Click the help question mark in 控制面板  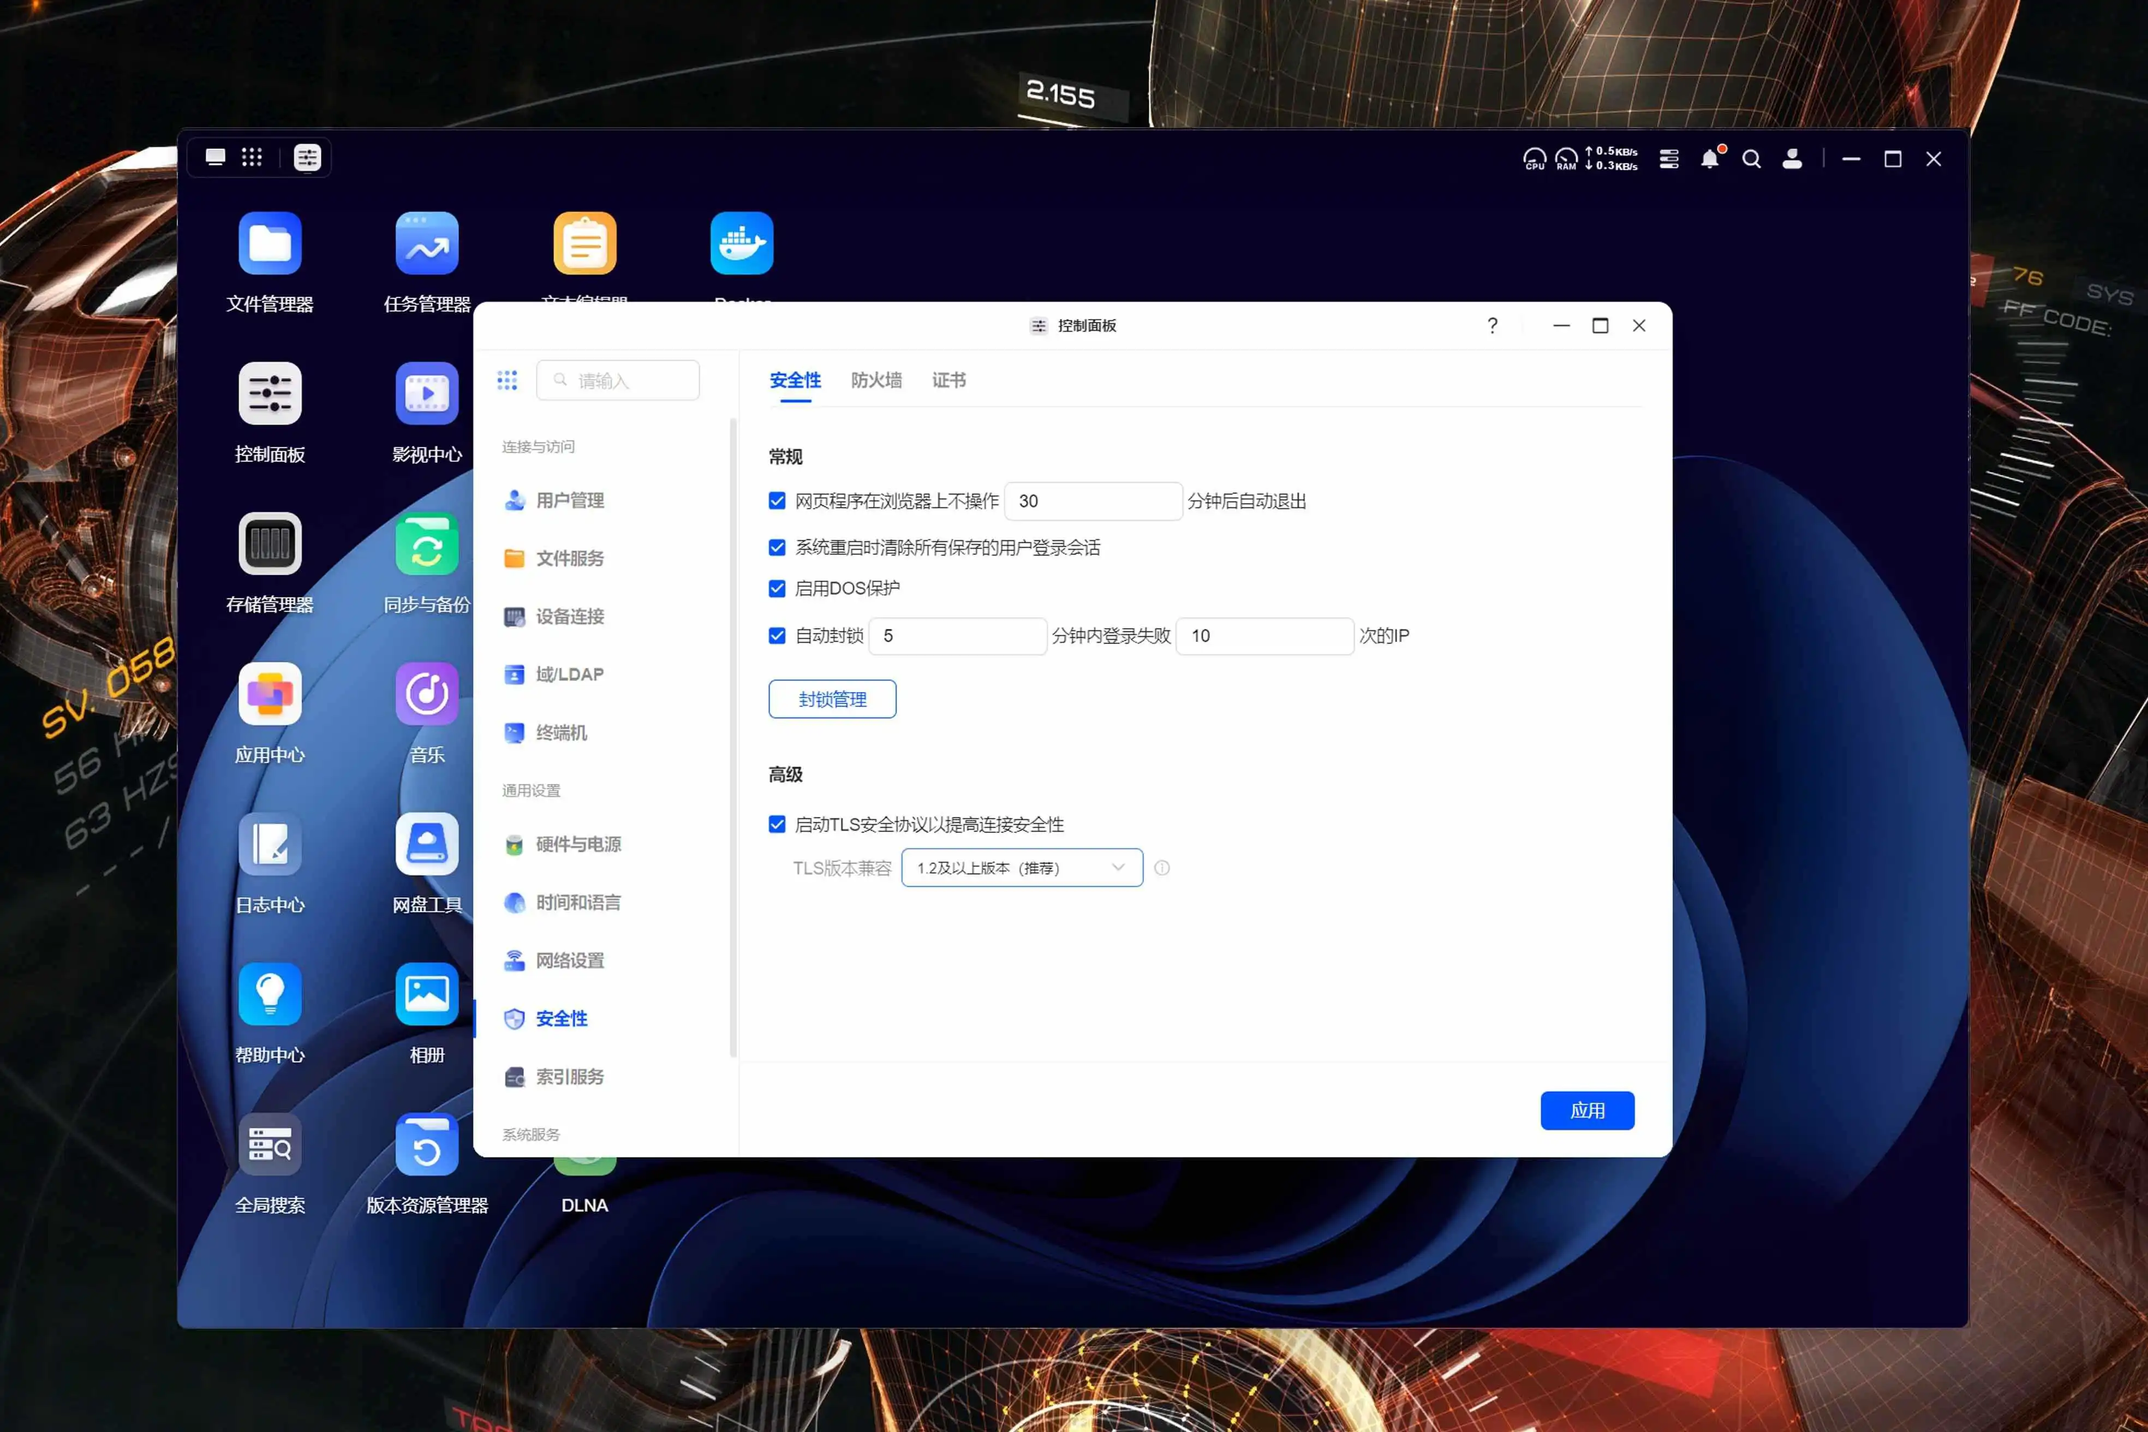tap(1492, 325)
